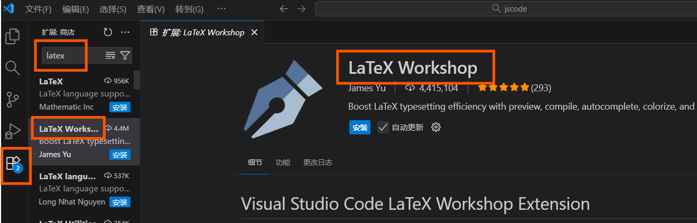Screen dimensions: 697x223
Task: Go forward with the right arrow
Action: (301, 9)
